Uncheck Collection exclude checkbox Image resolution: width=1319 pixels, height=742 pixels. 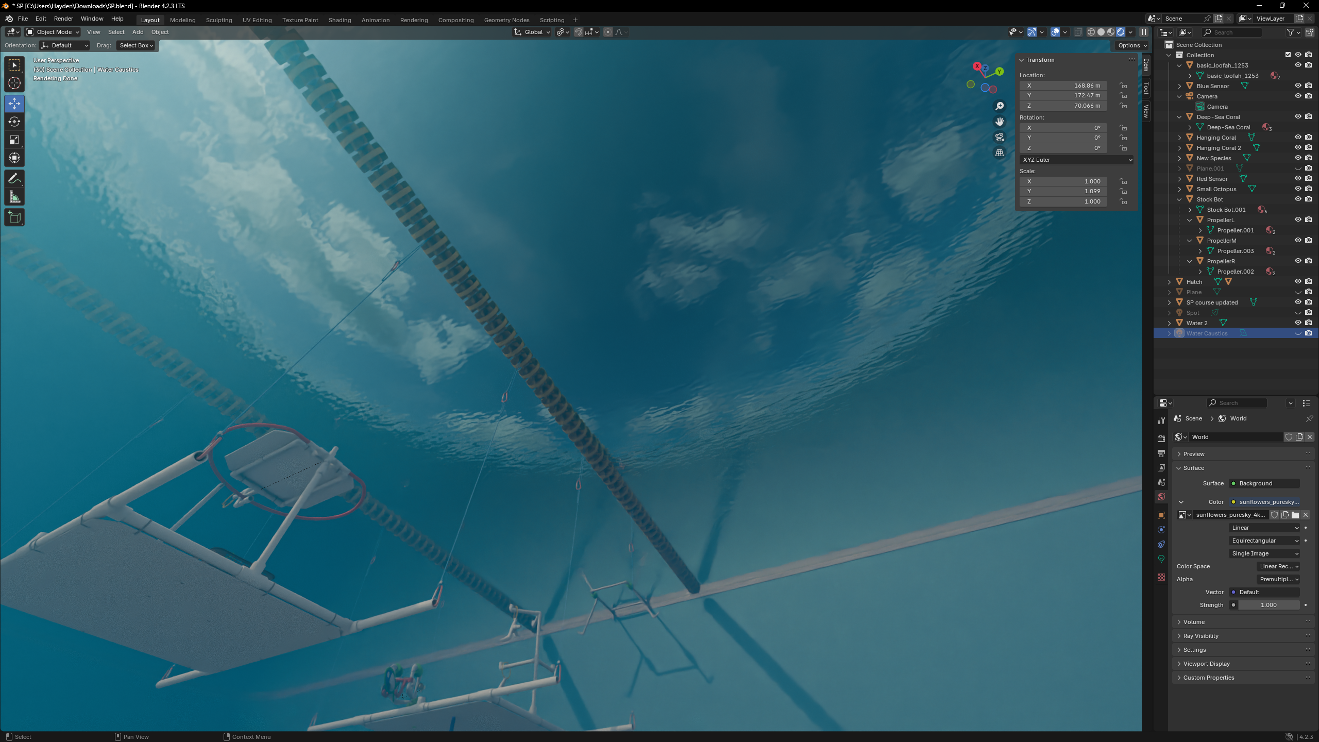1288,55
